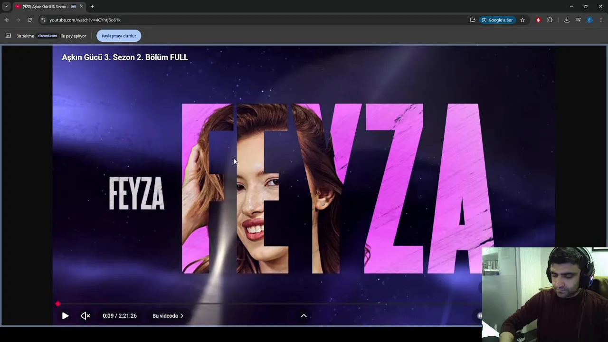Show browser downloads
Image resolution: width=608 pixels, height=342 pixels.
click(567, 20)
